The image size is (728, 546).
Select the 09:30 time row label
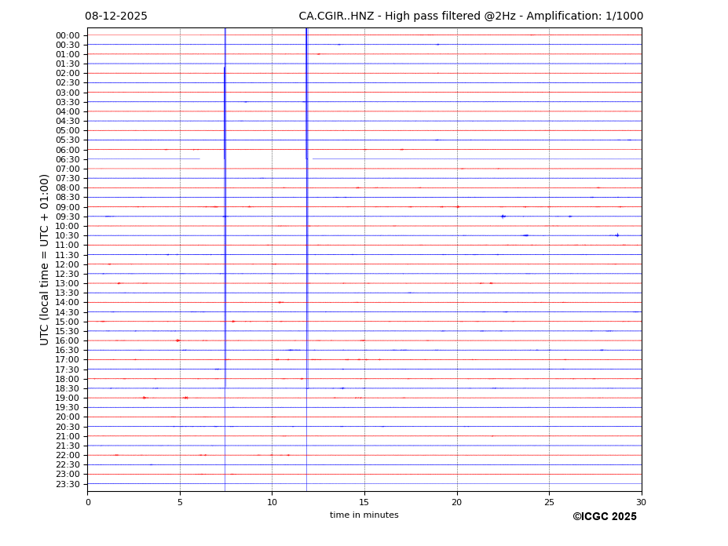click(x=68, y=217)
